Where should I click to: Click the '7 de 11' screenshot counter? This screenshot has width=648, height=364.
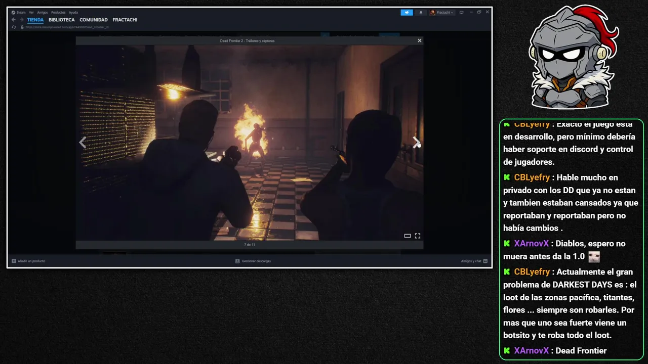(x=249, y=245)
